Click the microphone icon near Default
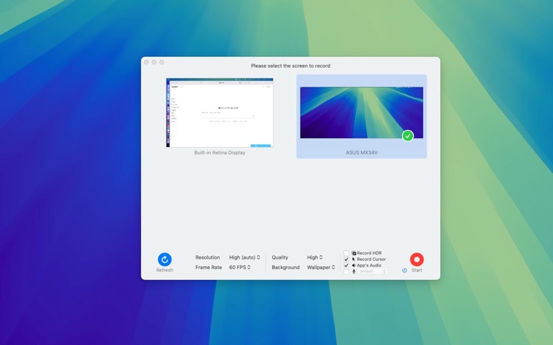553x345 pixels. point(353,271)
